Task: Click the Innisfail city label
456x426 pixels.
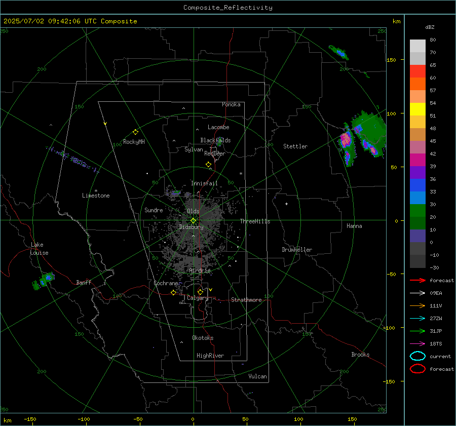Action: (204, 183)
